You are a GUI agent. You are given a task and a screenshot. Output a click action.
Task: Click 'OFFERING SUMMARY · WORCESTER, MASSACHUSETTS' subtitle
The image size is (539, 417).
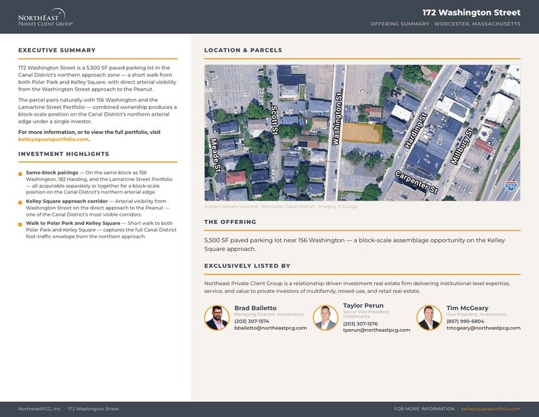pyautogui.click(x=446, y=23)
